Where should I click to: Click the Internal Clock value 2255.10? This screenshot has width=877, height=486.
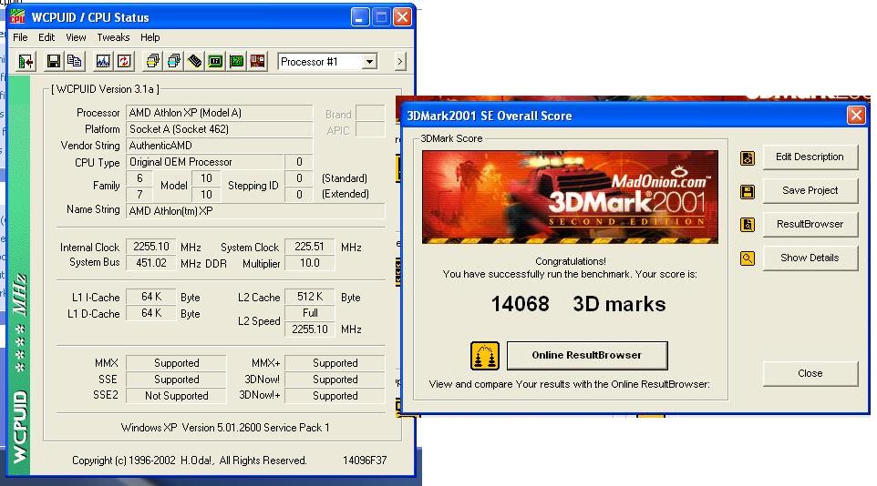tap(151, 247)
